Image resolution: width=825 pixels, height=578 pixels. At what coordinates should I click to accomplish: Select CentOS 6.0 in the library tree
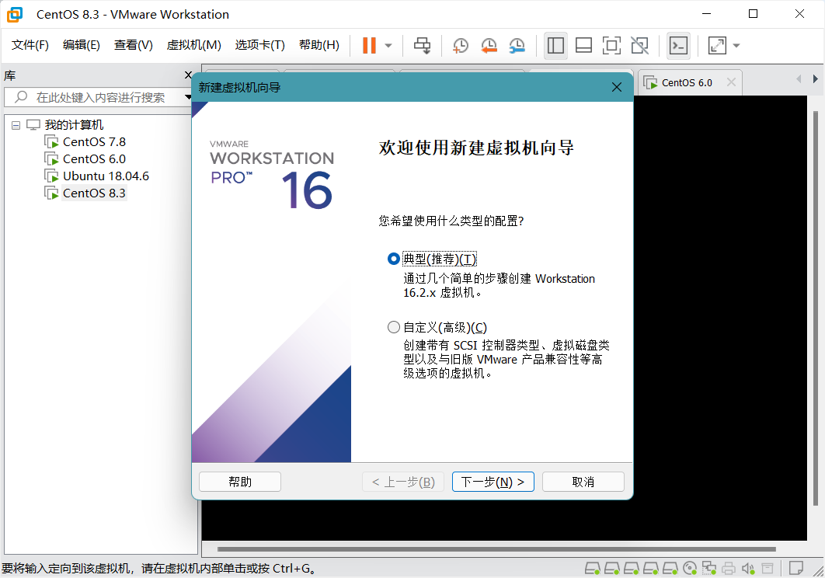coord(94,159)
